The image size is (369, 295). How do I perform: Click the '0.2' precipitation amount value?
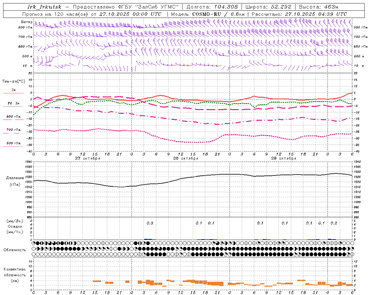334,223
